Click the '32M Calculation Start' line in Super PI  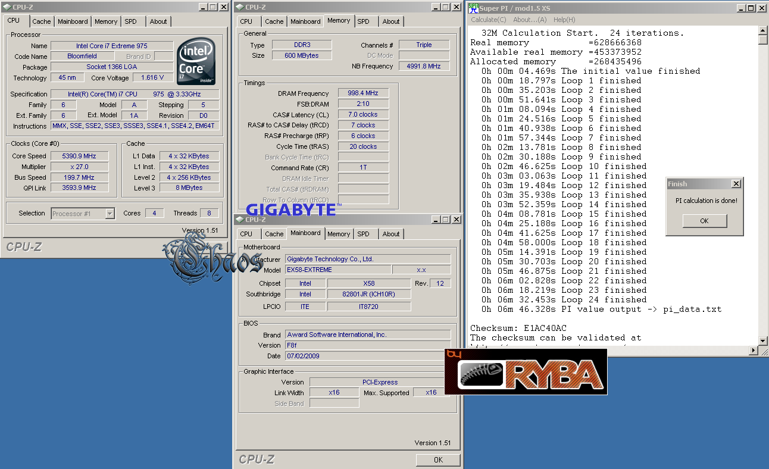pos(583,33)
